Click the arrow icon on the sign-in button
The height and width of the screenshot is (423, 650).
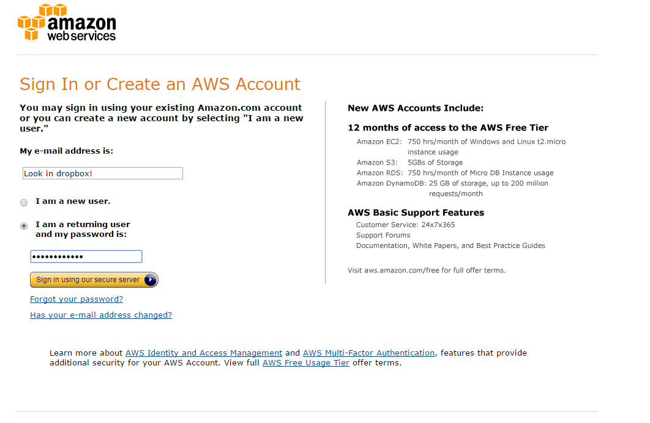tap(151, 280)
